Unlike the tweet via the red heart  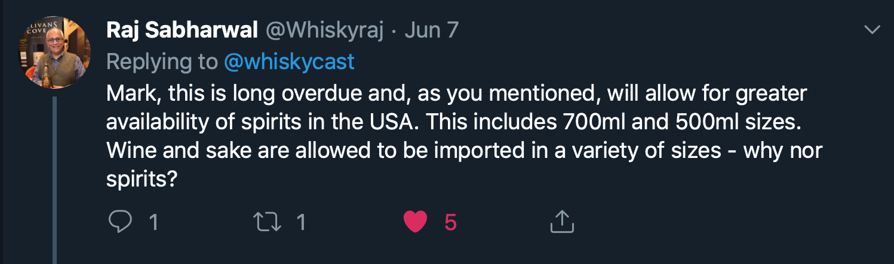point(415,222)
